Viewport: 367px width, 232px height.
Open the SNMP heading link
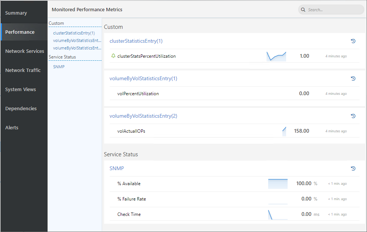(116, 169)
